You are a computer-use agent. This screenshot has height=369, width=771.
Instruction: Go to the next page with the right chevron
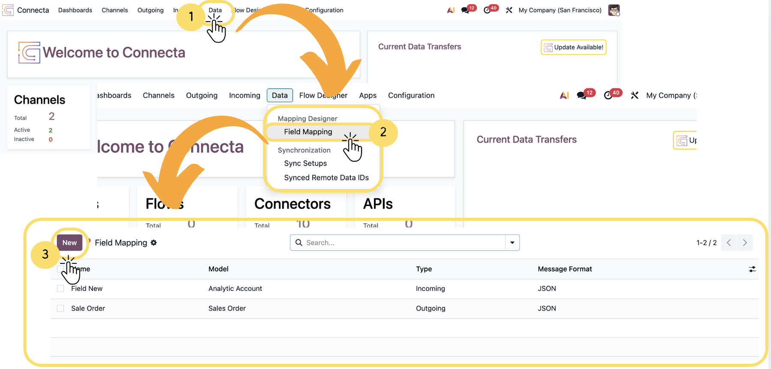(745, 243)
